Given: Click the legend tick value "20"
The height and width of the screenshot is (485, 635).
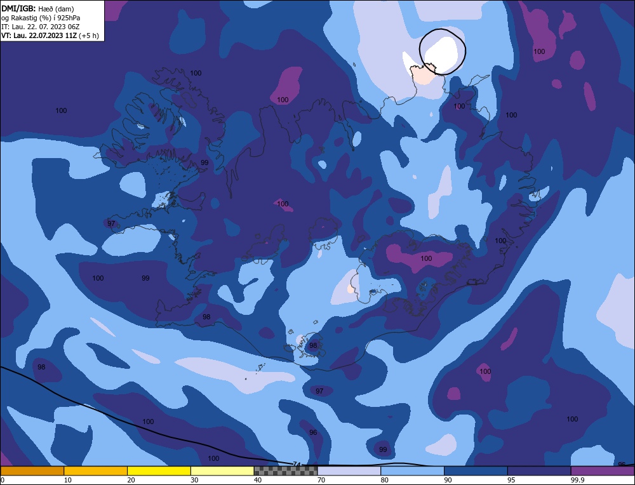Looking at the screenshot, I should click(131, 480).
